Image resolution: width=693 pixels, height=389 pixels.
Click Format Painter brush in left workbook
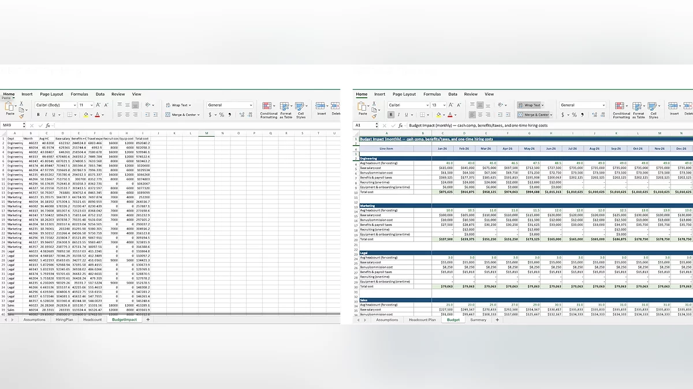point(21,115)
